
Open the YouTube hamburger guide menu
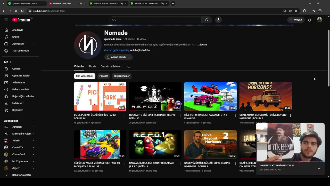(6, 20)
